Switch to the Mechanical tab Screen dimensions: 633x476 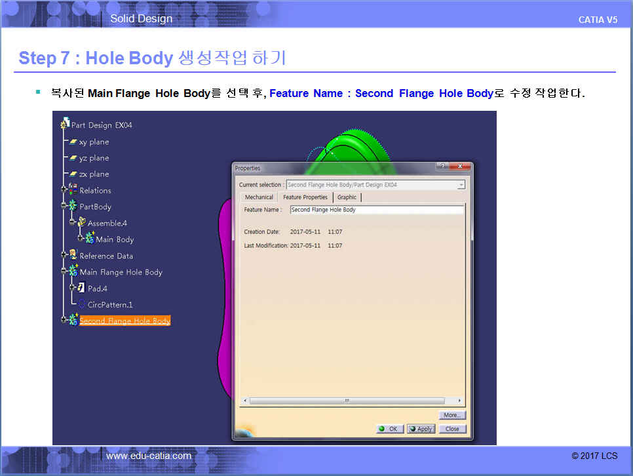(x=259, y=197)
